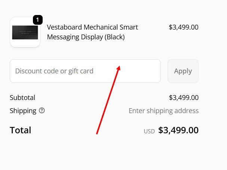Viewport: 227px width, 170px height.
Task: Click the (Black) variant text in title
Action: coord(114,37)
